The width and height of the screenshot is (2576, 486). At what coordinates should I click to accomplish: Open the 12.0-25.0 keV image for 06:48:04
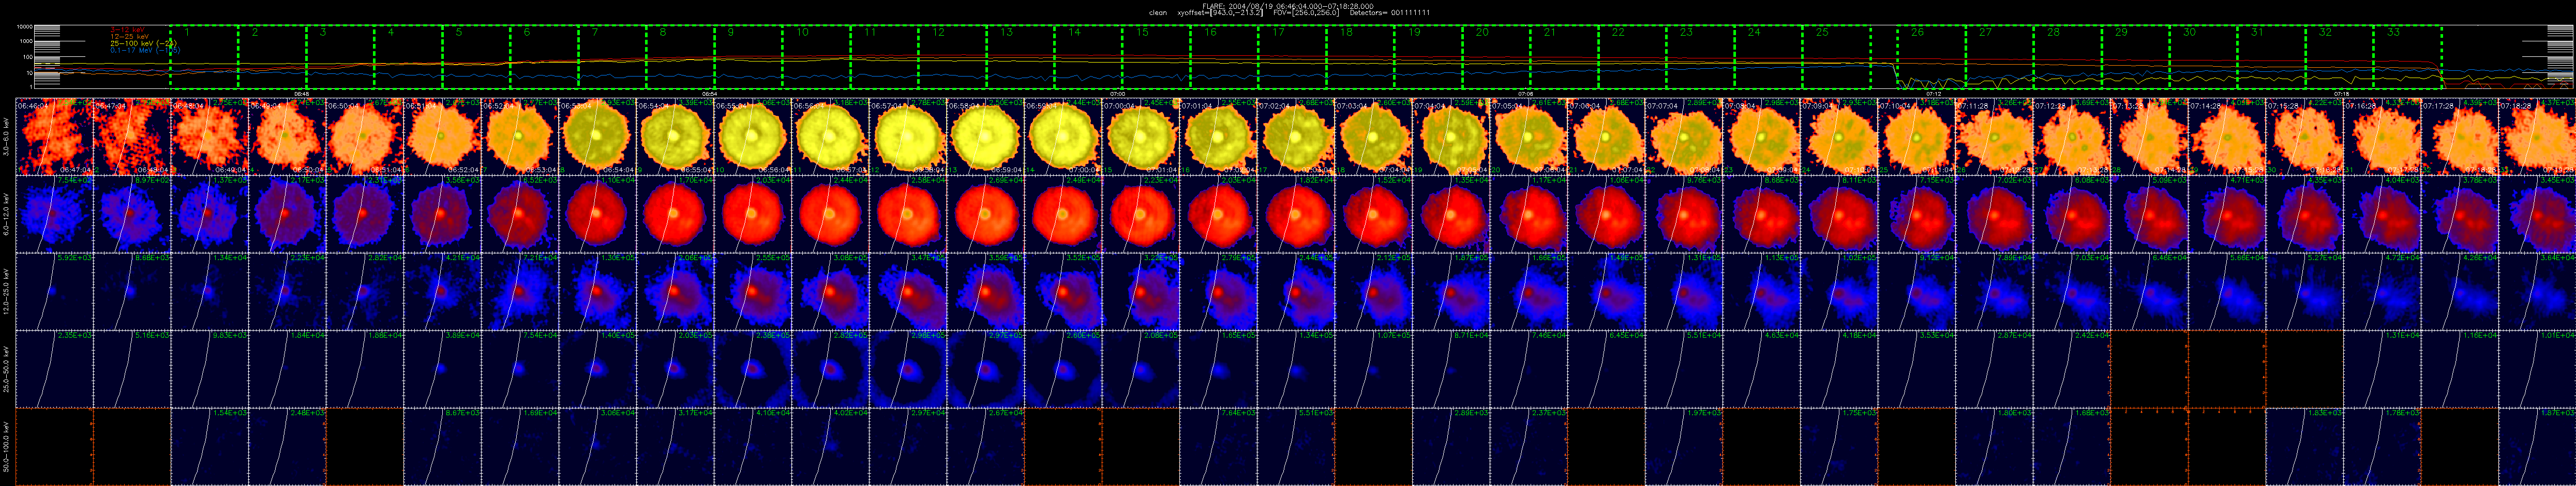coord(210,291)
